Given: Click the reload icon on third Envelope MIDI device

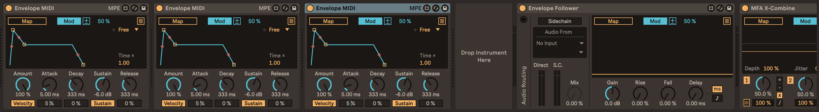Looking at the screenshot, I should (436, 8).
